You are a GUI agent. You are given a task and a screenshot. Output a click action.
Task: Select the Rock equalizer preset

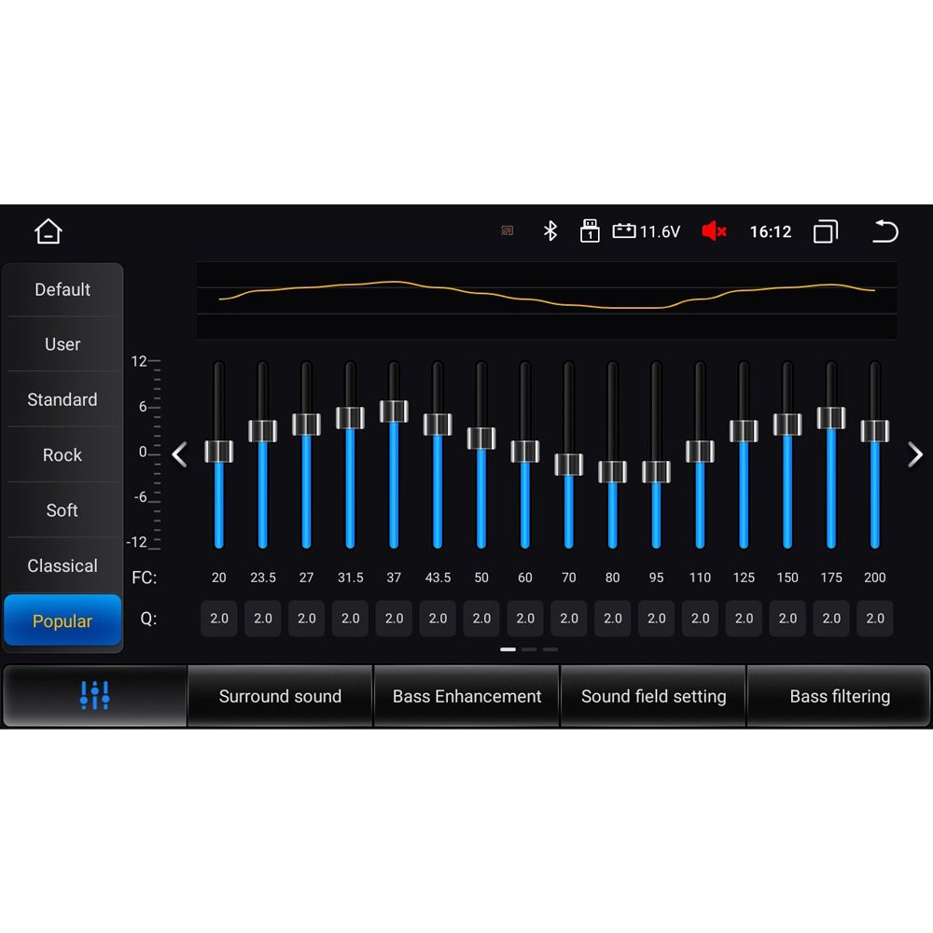point(63,455)
